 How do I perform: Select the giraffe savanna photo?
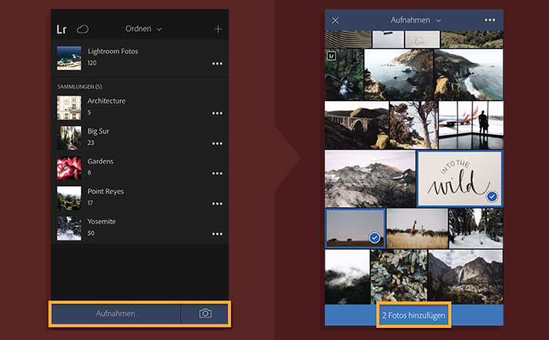tap(417, 228)
